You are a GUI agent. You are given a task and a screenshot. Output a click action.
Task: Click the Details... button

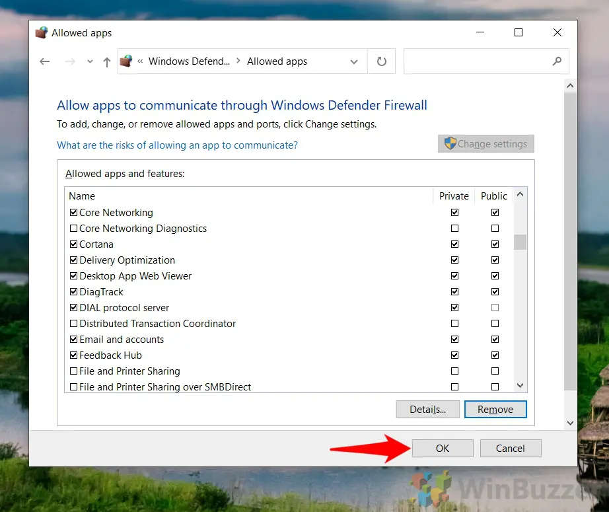pos(427,410)
